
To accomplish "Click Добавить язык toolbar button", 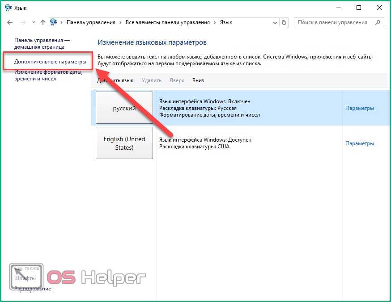I will coord(115,80).
